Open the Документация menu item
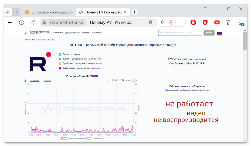This screenshot has height=146, width=251. pyautogui.click(x=72, y=33)
